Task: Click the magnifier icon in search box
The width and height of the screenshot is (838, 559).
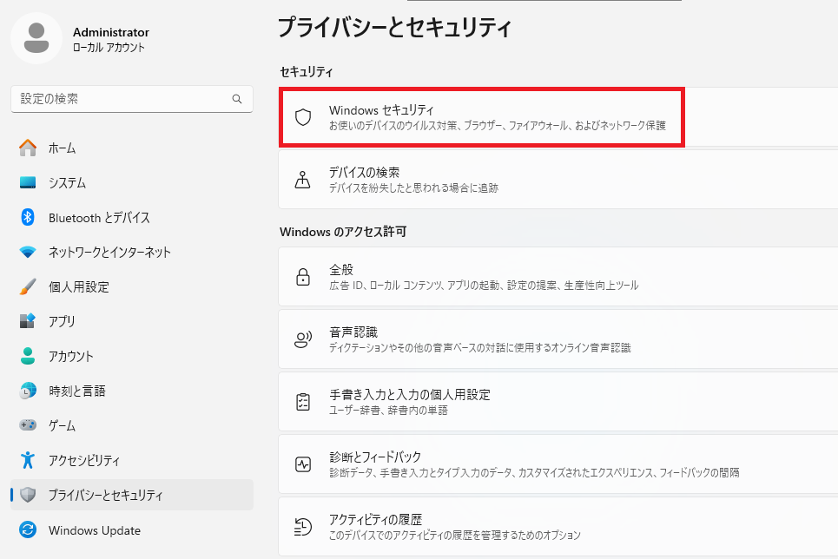Action: tap(237, 99)
